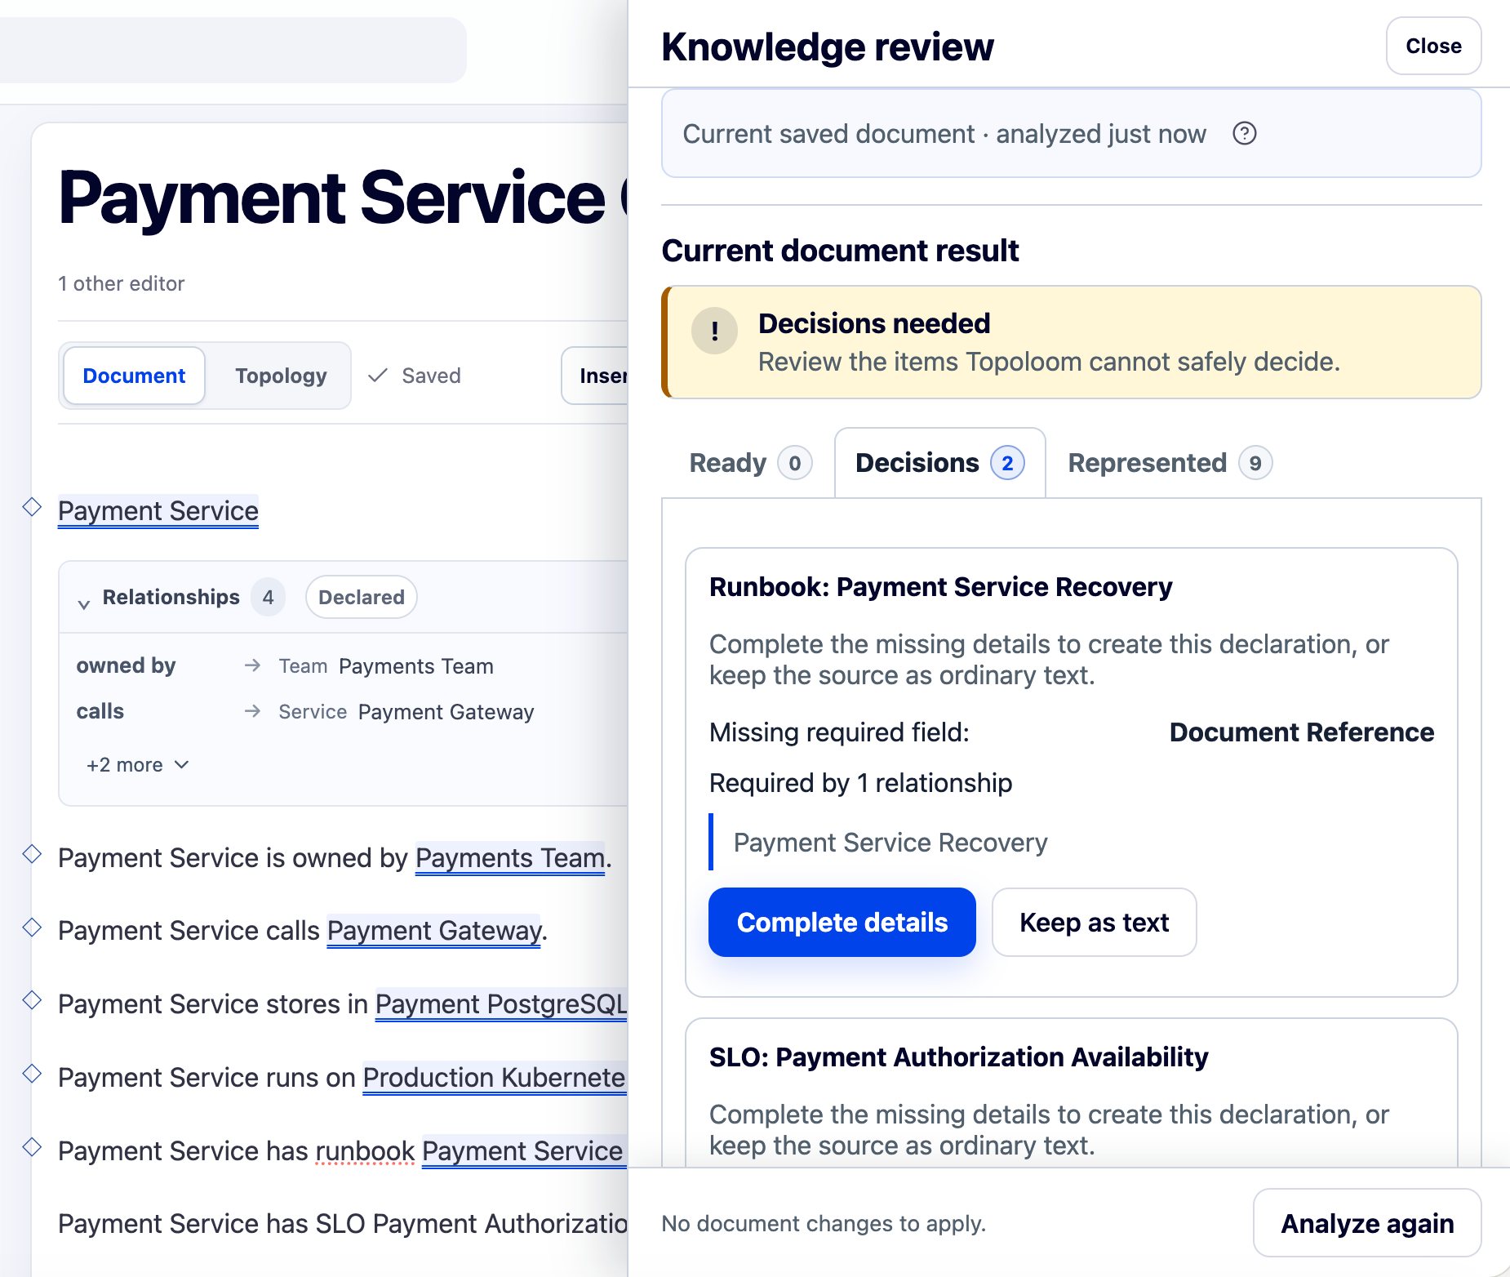
Task: Click Analyze again button
Action: pyautogui.click(x=1367, y=1223)
